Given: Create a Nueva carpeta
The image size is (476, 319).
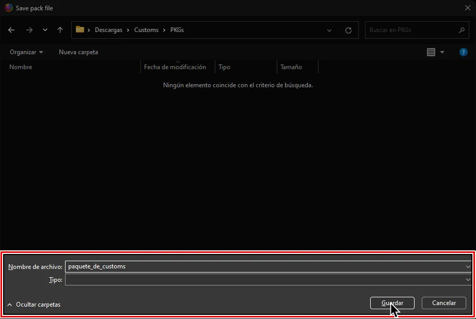Looking at the screenshot, I should click(x=78, y=52).
